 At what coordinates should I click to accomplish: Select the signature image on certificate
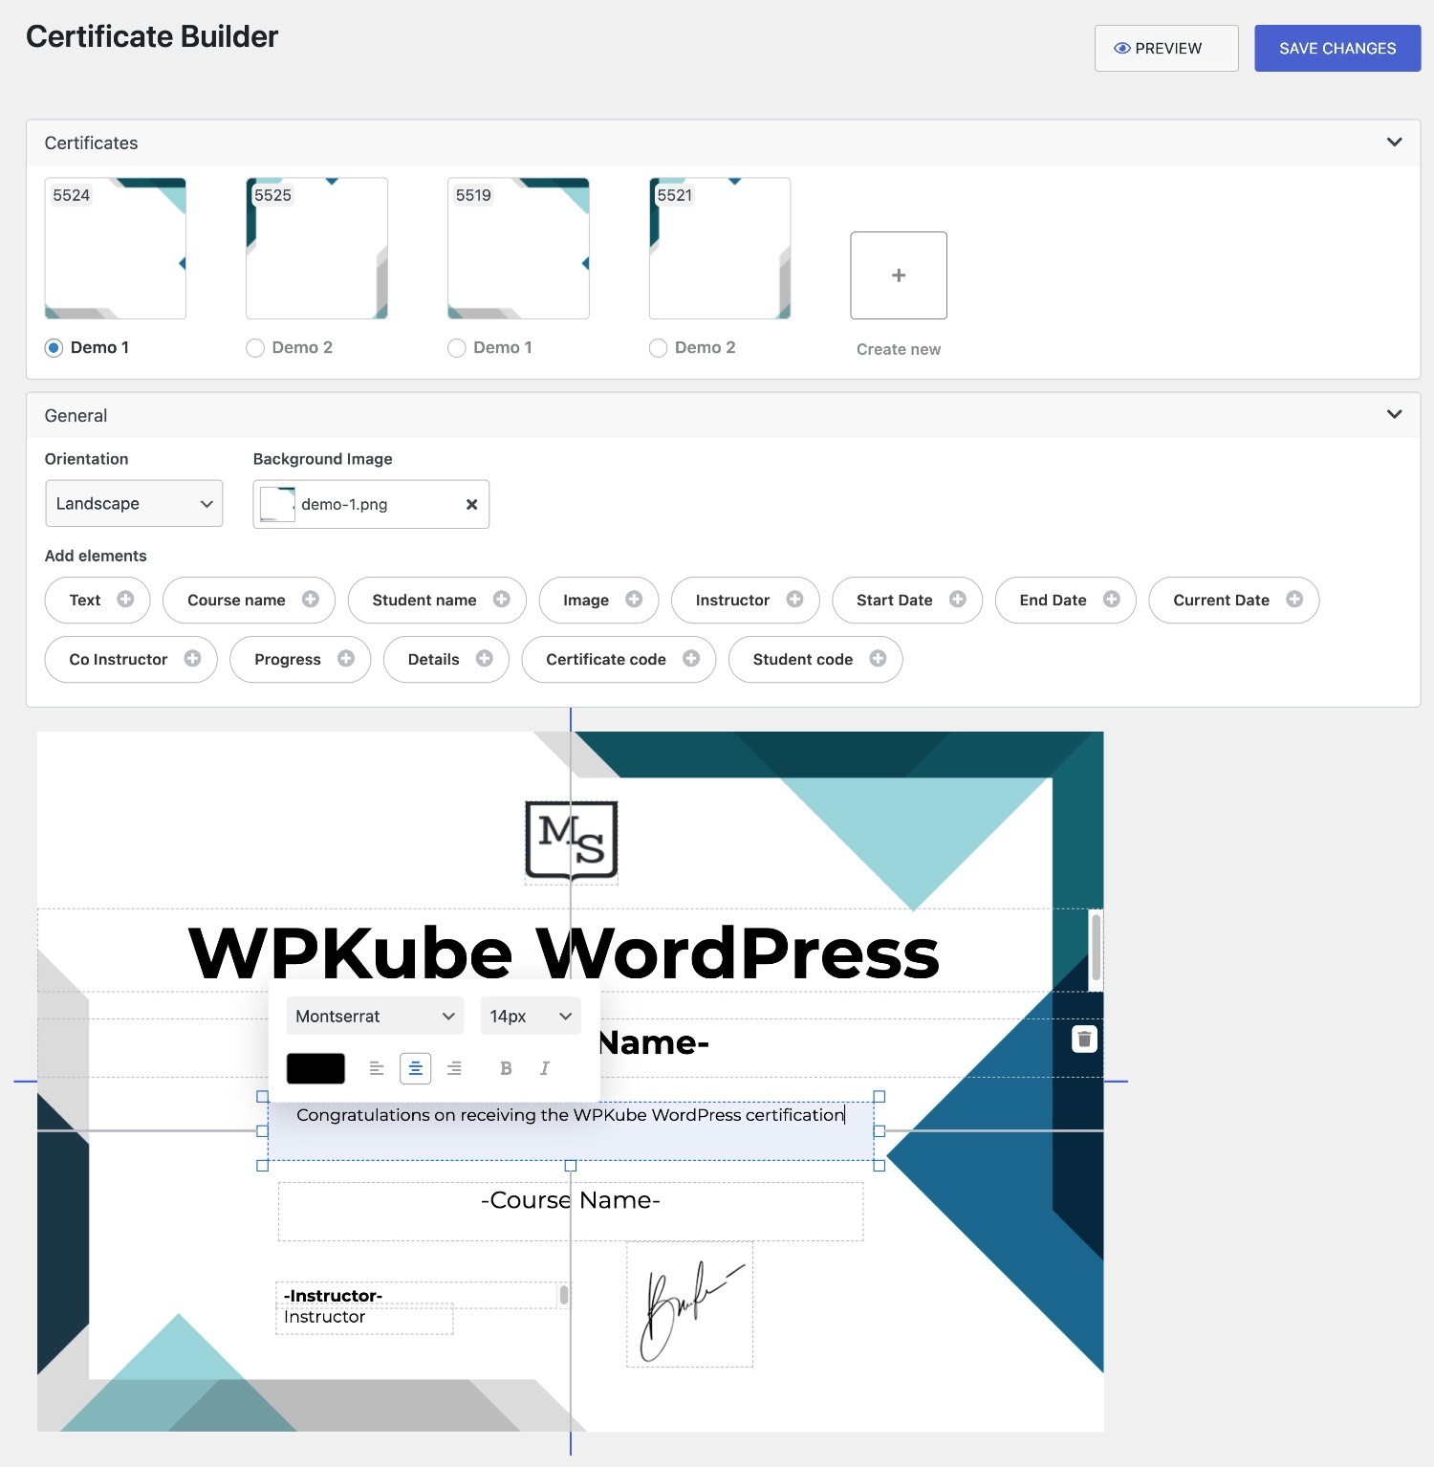pyautogui.click(x=689, y=1304)
